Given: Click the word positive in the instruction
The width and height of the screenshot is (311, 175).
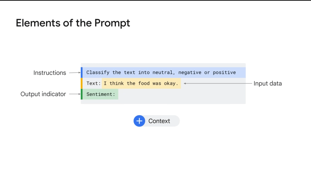Looking at the screenshot, I should click(224, 73).
